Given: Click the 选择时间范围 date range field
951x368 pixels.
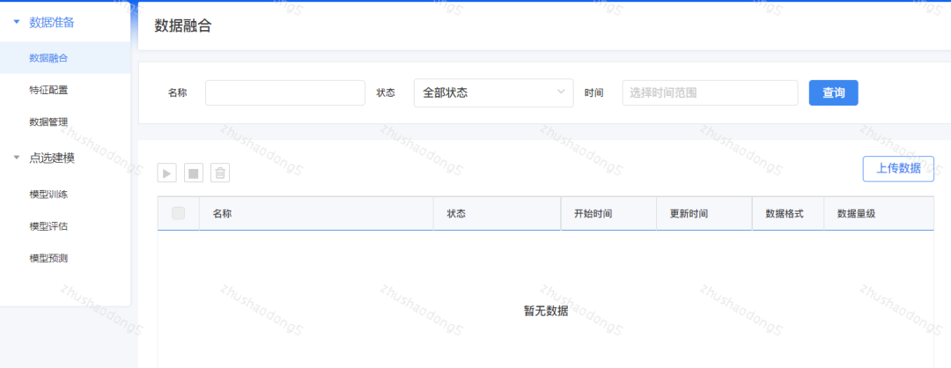Looking at the screenshot, I should [711, 92].
